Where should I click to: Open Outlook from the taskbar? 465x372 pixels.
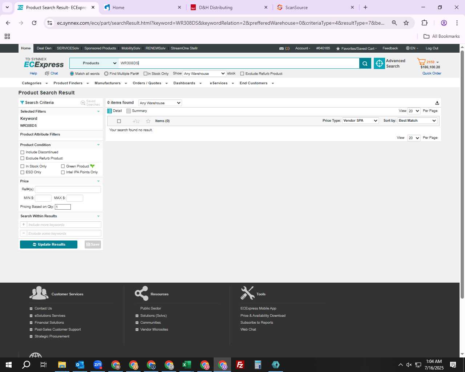point(80,365)
